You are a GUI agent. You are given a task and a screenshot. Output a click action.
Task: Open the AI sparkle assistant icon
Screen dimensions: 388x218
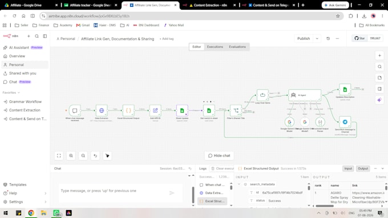379,100
